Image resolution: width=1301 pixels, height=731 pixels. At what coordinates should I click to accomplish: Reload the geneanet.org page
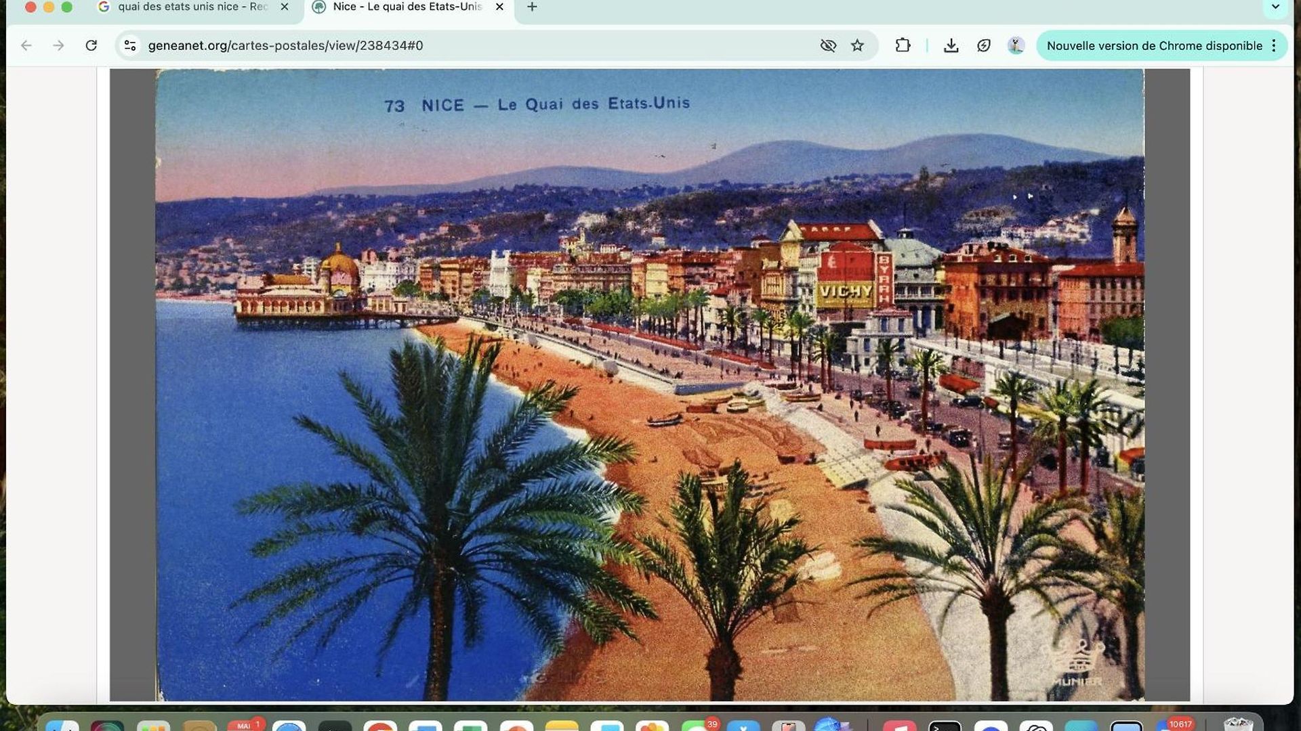pyautogui.click(x=91, y=45)
